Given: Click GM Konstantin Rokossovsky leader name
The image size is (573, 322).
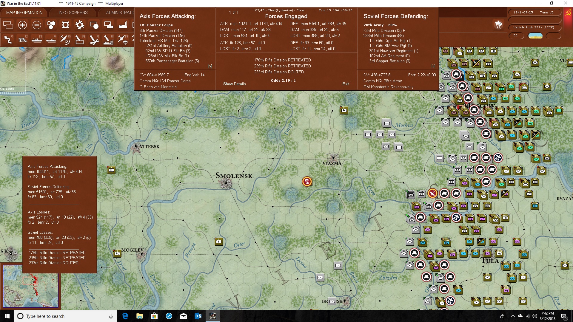Looking at the screenshot, I should [x=389, y=87].
